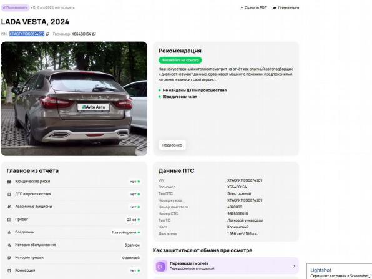Image resolution: width=372 pixels, height=279 pixels.
Task: Click the ДТП и происшествия row icon
Action: point(9,194)
